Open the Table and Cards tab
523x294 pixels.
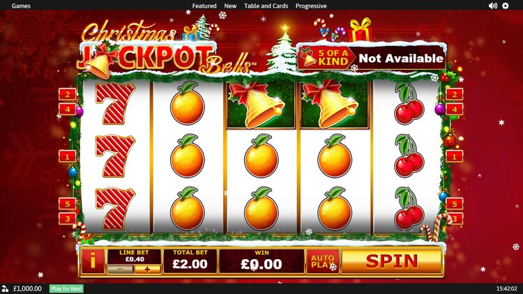click(266, 6)
